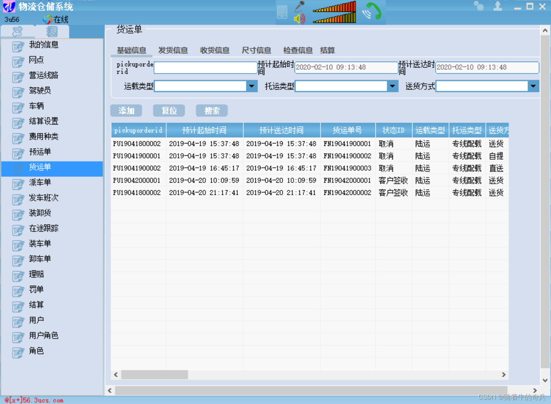This screenshot has width=551, height=404.
Task: Click the green phone call icon
Action: [372, 11]
